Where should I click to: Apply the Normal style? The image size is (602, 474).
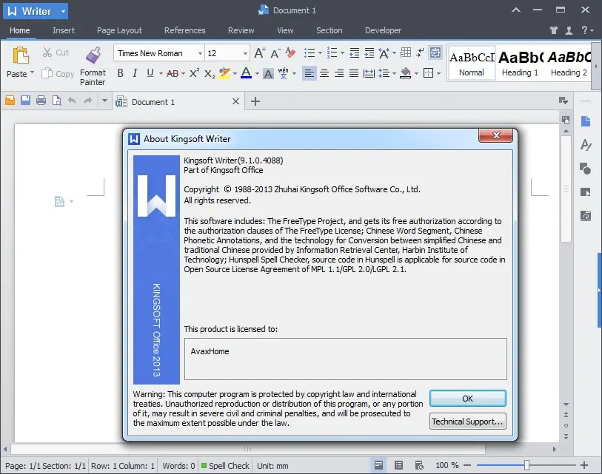(472, 63)
